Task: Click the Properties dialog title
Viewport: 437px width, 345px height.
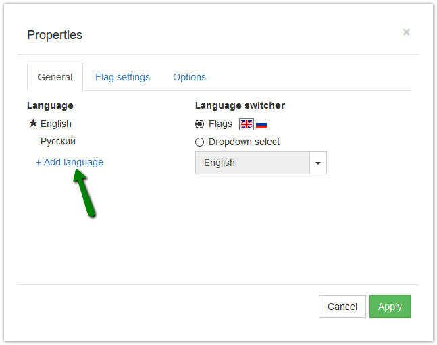Action: coord(55,35)
